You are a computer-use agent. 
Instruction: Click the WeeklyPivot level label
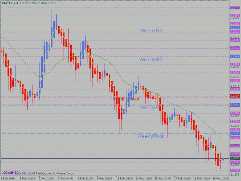150,136
